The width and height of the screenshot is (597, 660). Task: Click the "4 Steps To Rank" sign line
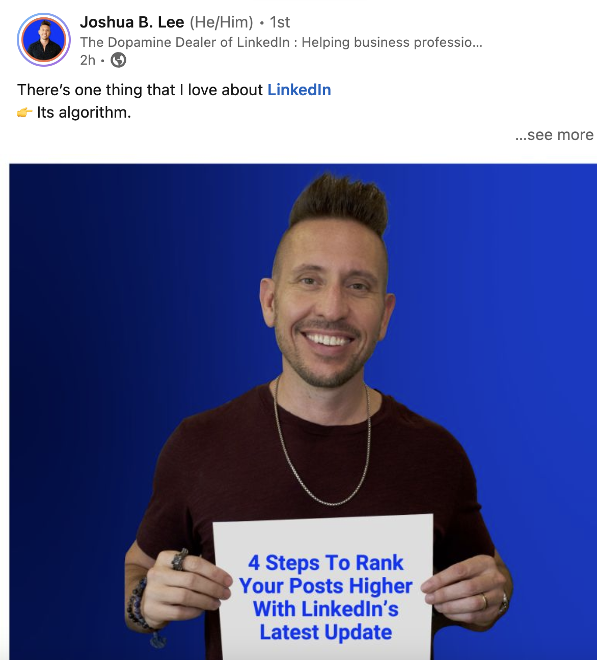coord(326,563)
